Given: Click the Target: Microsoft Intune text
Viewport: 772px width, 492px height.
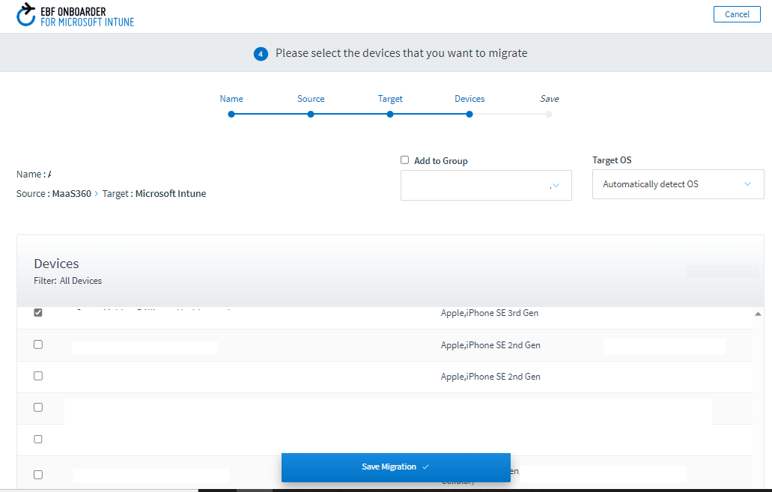Looking at the screenshot, I should (x=154, y=193).
